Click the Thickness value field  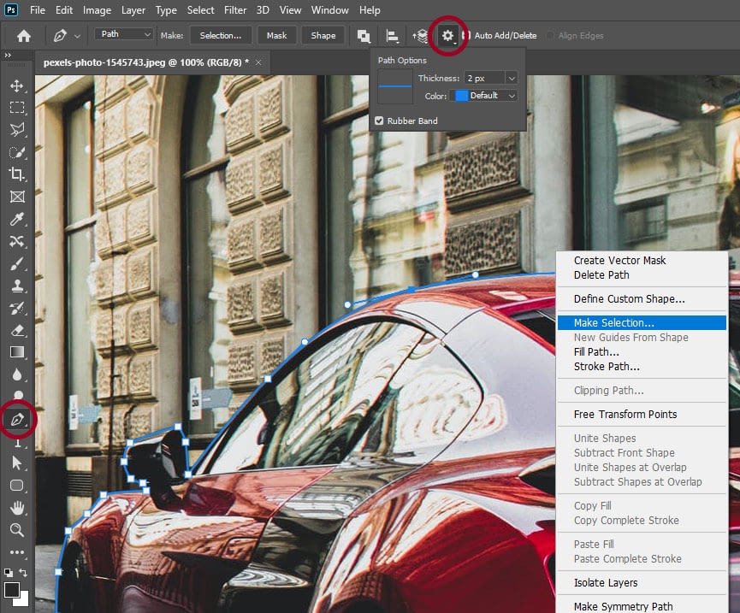(x=486, y=77)
